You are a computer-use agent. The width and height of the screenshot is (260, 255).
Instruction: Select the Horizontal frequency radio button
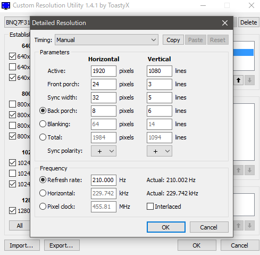[x=43, y=193]
